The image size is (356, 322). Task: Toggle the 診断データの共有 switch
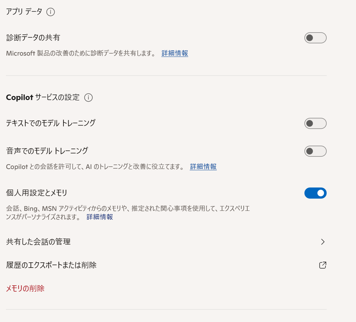click(x=315, y=38)
